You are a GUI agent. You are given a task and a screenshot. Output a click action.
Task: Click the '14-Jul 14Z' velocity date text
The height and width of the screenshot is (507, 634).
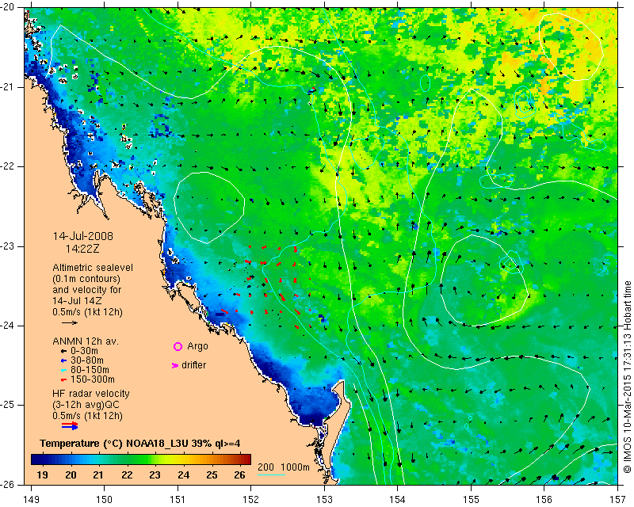coord(77,301)
